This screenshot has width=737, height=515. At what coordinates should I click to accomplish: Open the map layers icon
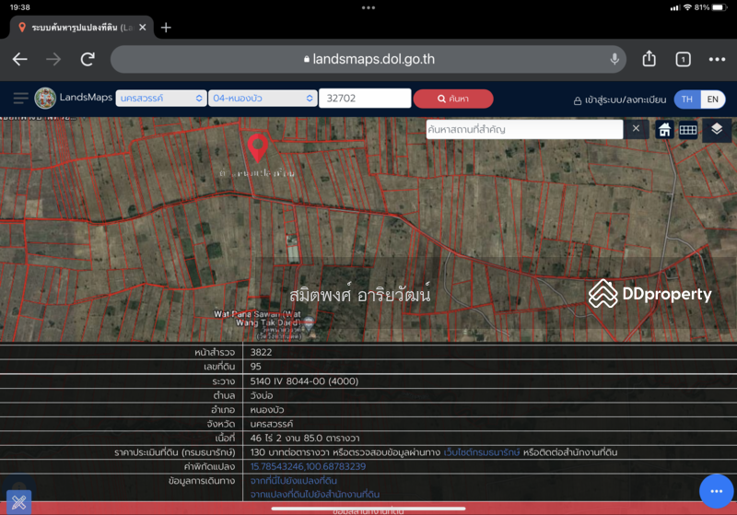[x=717, y=129]
